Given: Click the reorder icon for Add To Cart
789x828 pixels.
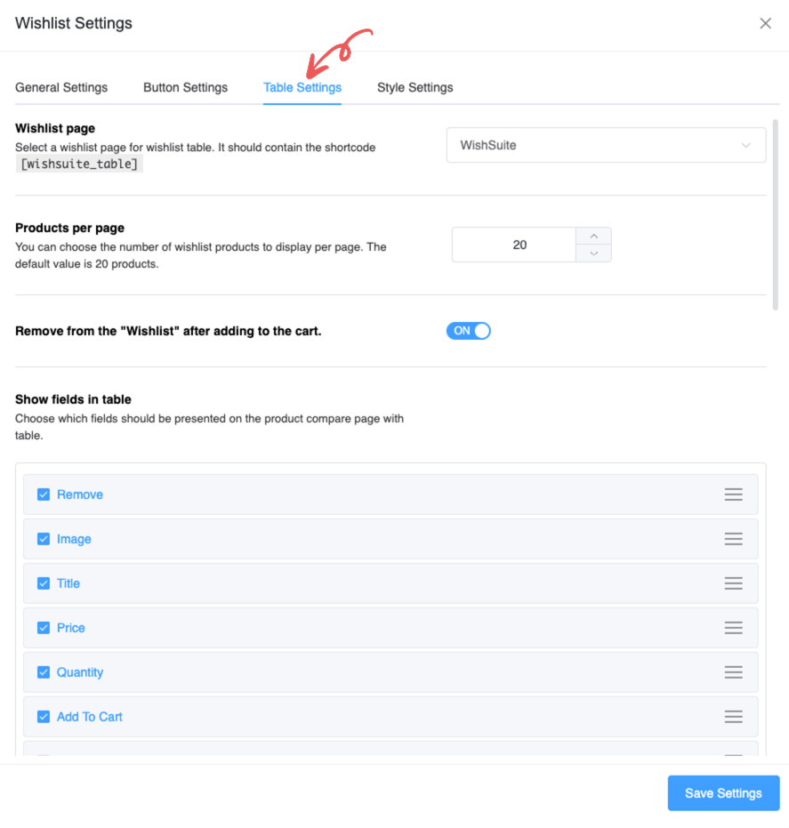Looking at the screenshot, I should 733,716.
